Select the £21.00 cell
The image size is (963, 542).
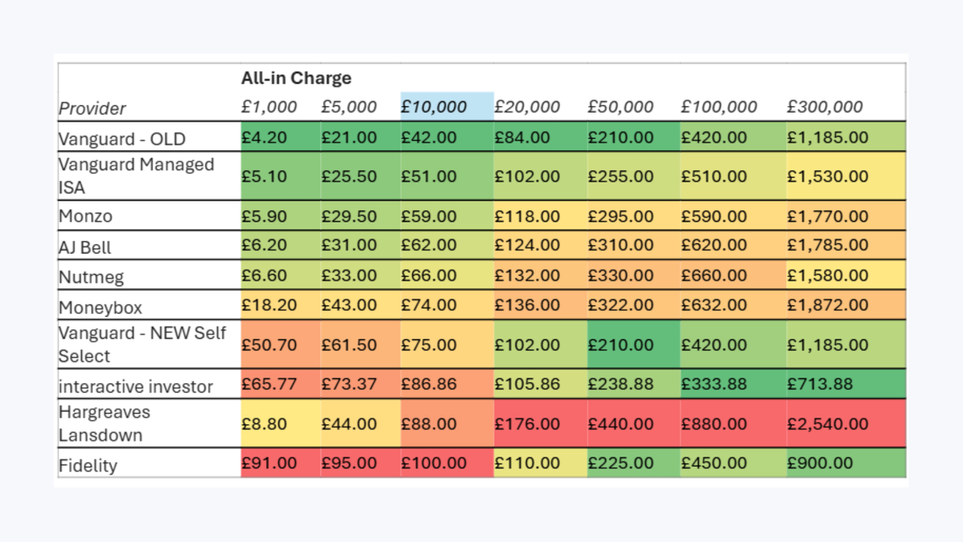click(360, 137)
